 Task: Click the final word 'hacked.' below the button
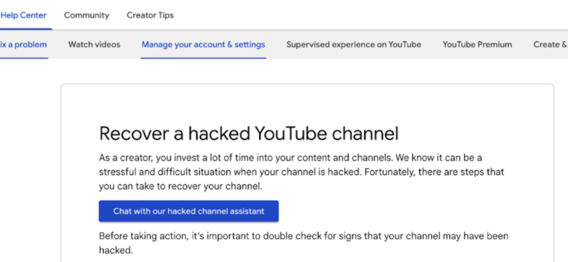(x=116, y=250)
